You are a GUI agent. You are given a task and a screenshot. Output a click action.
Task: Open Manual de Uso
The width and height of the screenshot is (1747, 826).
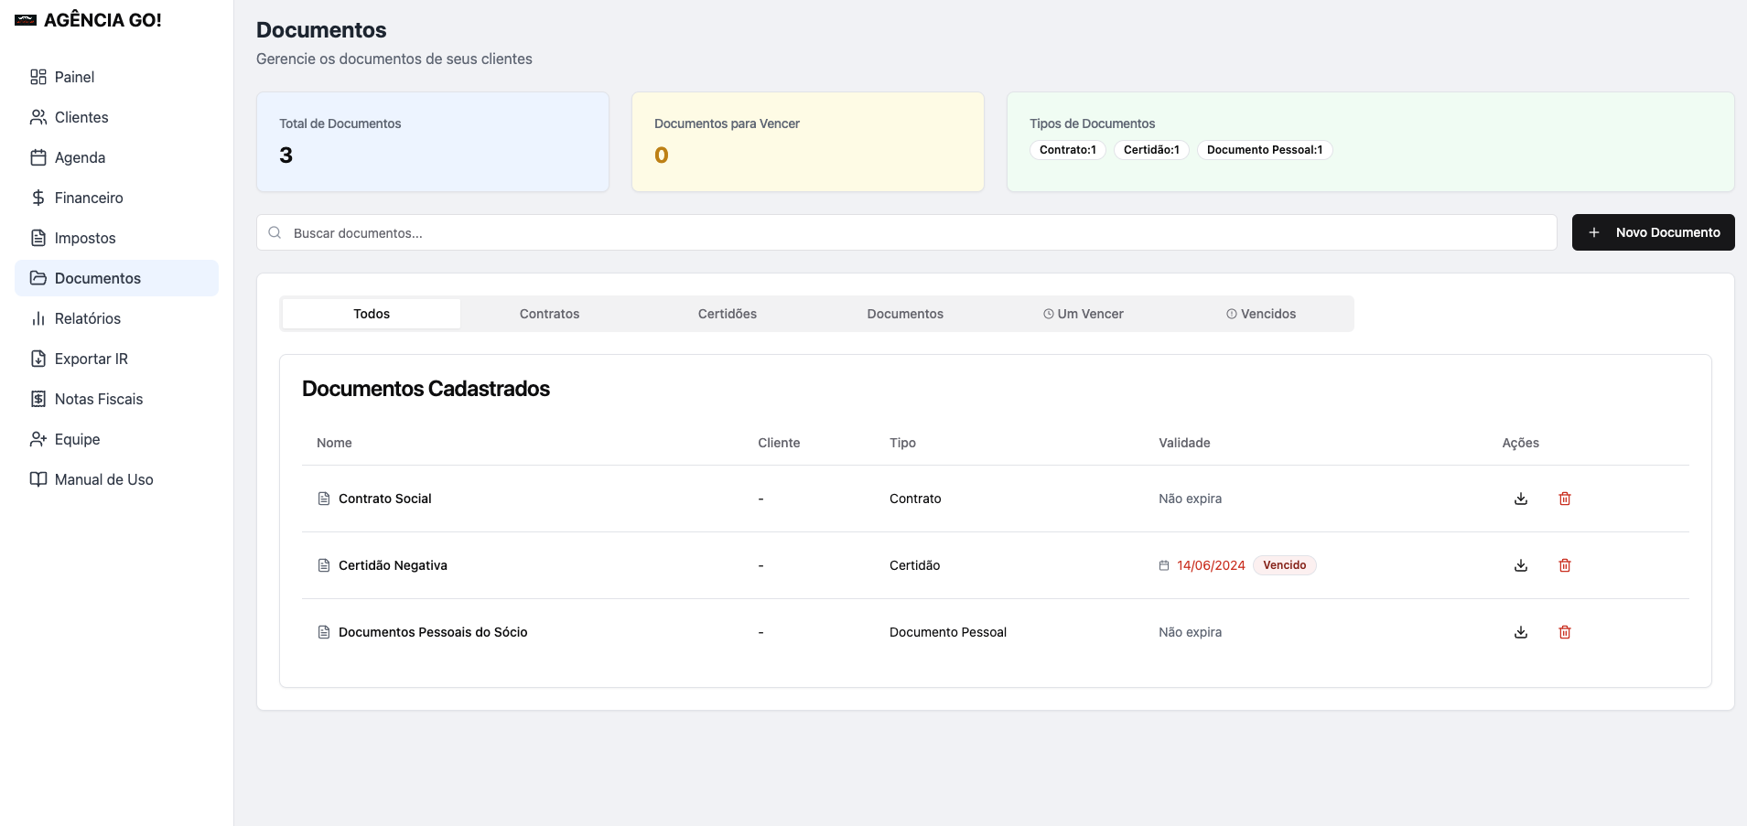[x=116, y=479]
